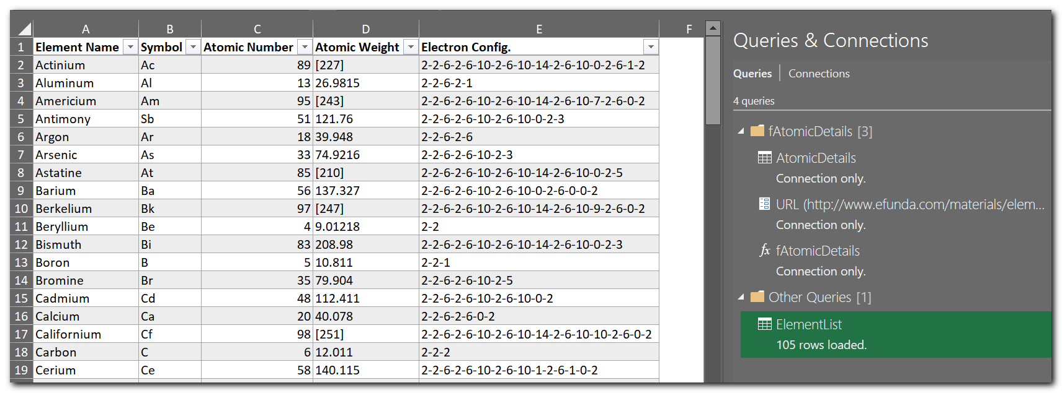Click the electron config cell 2-2-6-2-6-0-2
The image size is (1062, 393).
(539, 316)
